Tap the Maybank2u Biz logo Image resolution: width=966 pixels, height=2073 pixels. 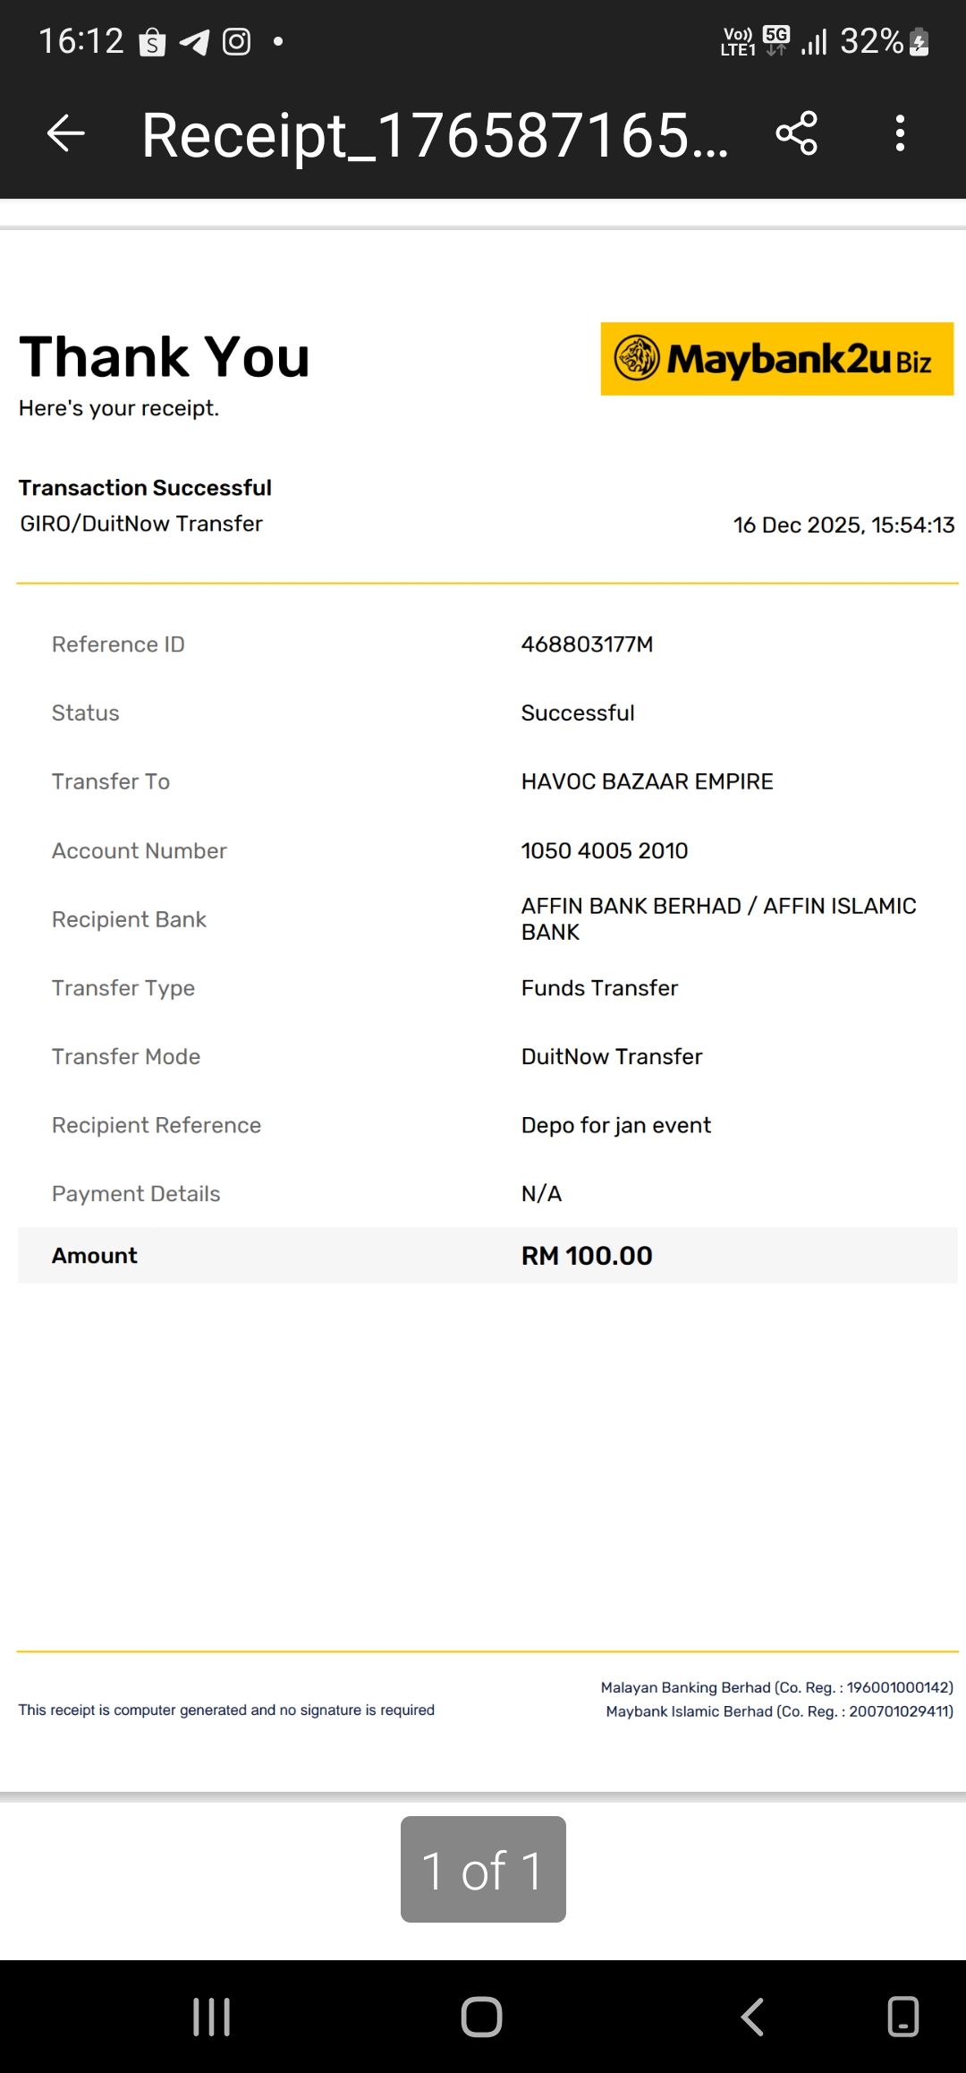[x=776, y=359]
